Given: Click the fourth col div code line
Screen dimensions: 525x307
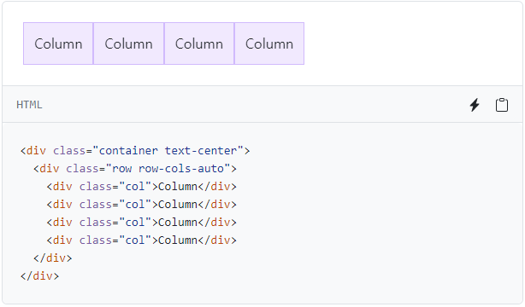Looking at the screenshot, I should tap(142, 240).
